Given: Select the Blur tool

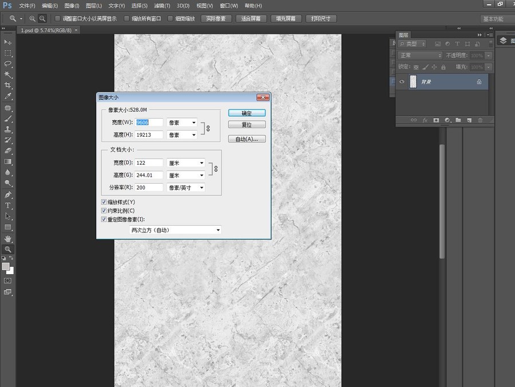Looking at the screenshot, I should tap(7, 172).
